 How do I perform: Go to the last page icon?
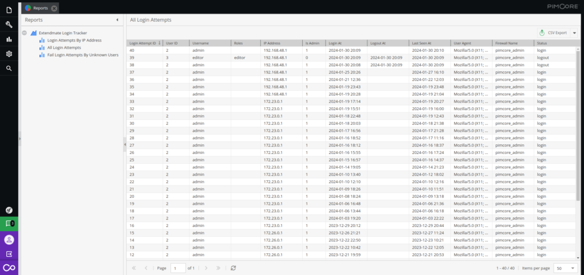[218, 268]
